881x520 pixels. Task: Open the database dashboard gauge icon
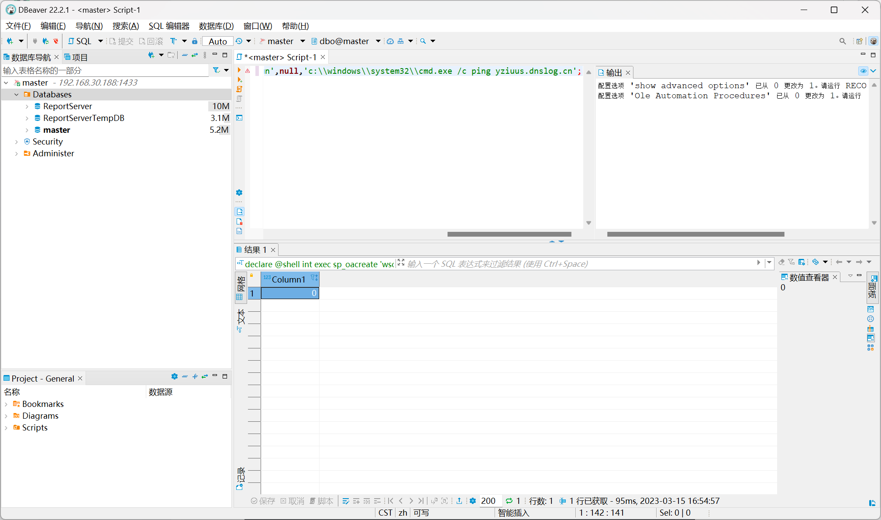coord(390,41)
